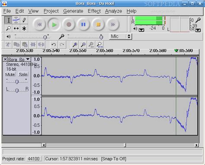Mute the Bora Bo track
This screenshot has width=205, height=165.
(x=10, y=74)
